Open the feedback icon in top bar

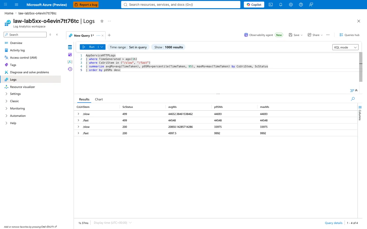(311, 5)
